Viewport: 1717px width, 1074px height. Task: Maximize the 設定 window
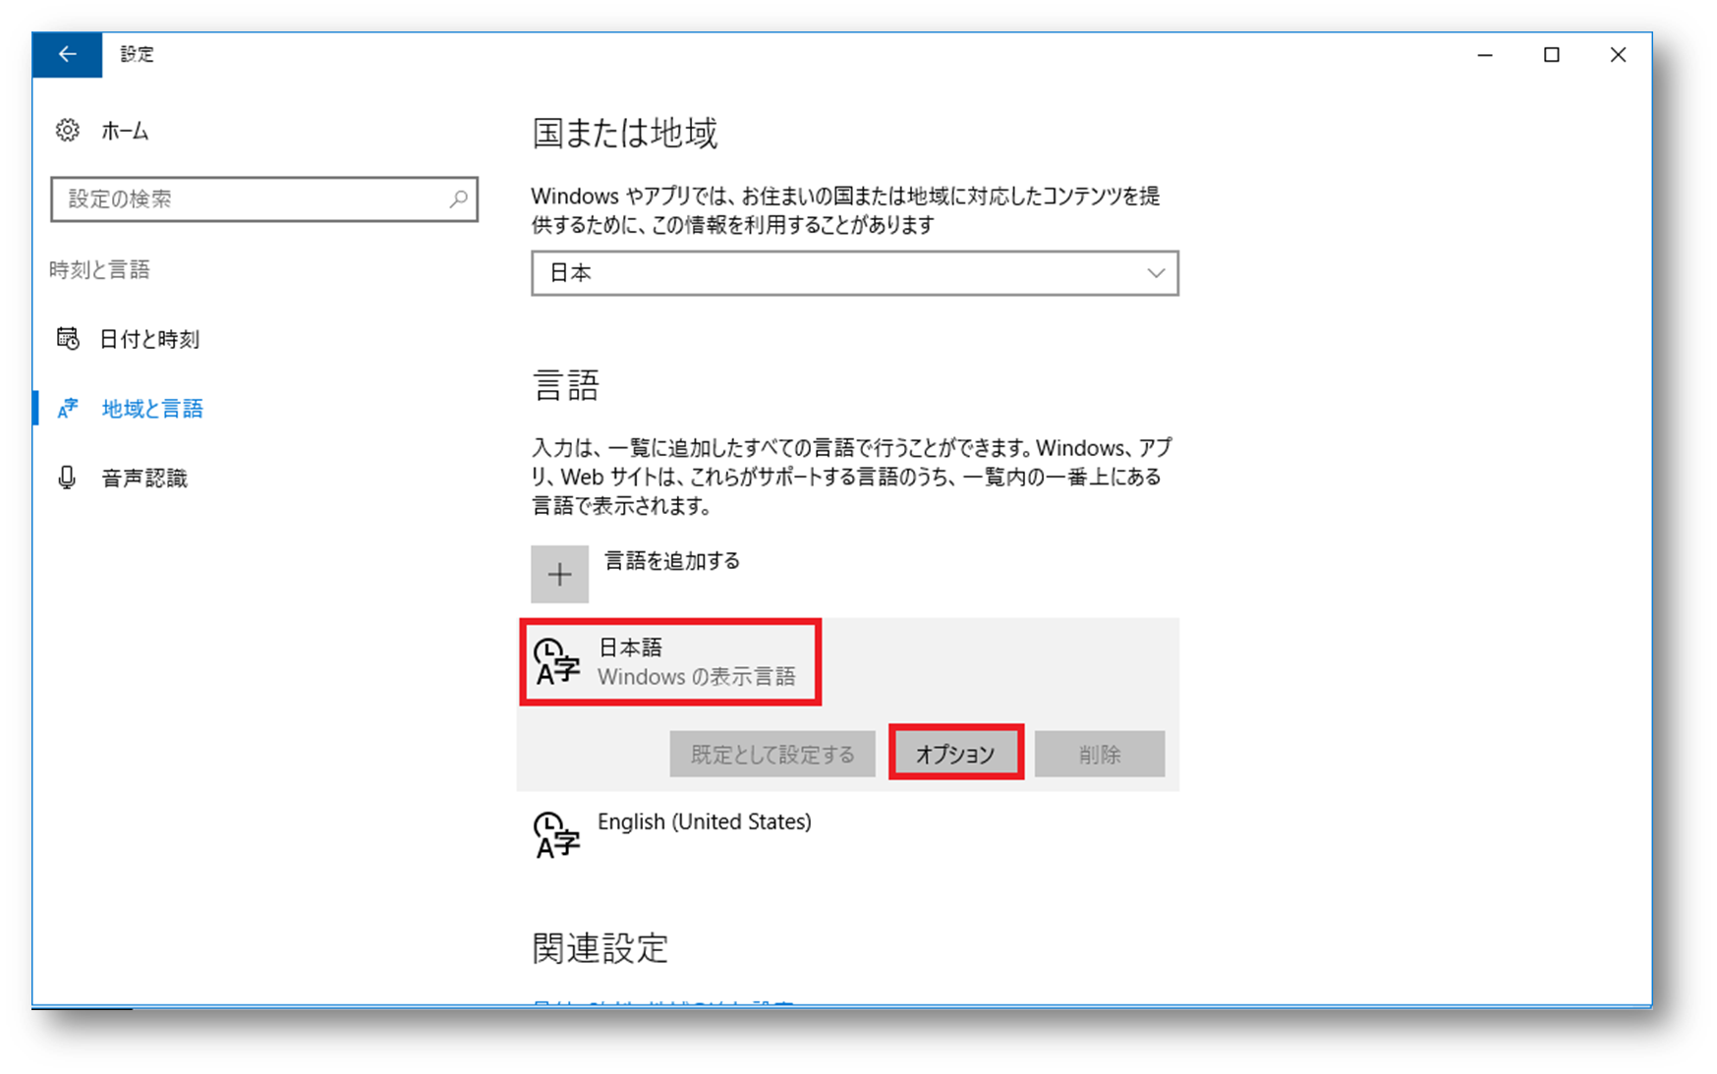1552,55
